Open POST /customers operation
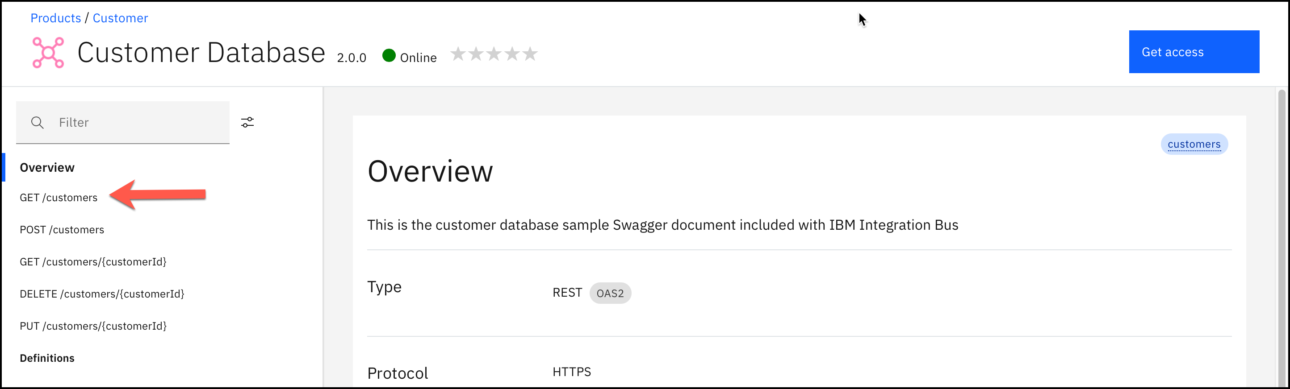 [62, 229]
